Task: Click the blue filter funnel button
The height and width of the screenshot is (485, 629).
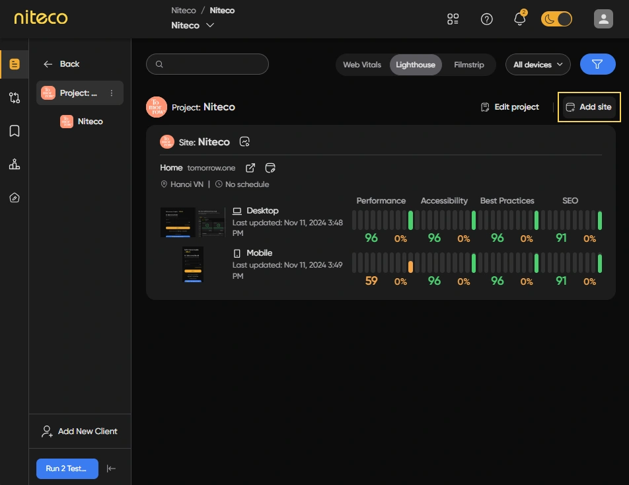Action: (597, 64)
